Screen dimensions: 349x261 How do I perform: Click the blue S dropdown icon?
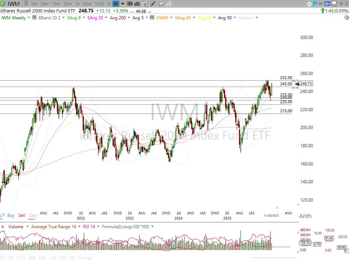[x=327, y=4]
